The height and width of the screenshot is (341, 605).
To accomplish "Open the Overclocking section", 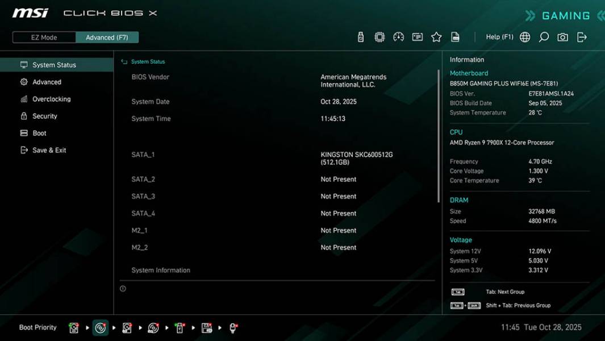I will click(53, 99).
